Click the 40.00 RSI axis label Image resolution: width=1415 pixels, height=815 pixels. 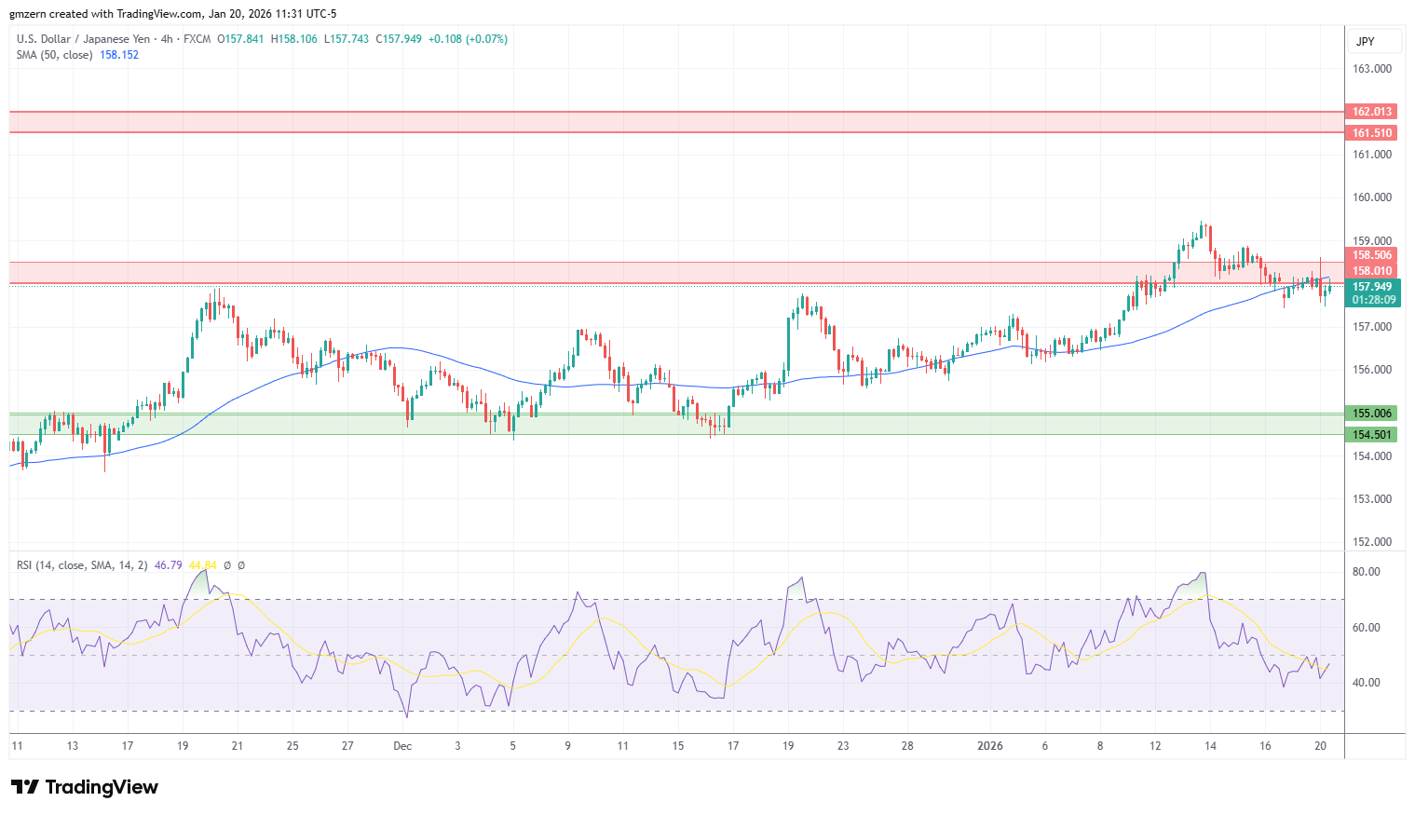[x=1366, y=683]
